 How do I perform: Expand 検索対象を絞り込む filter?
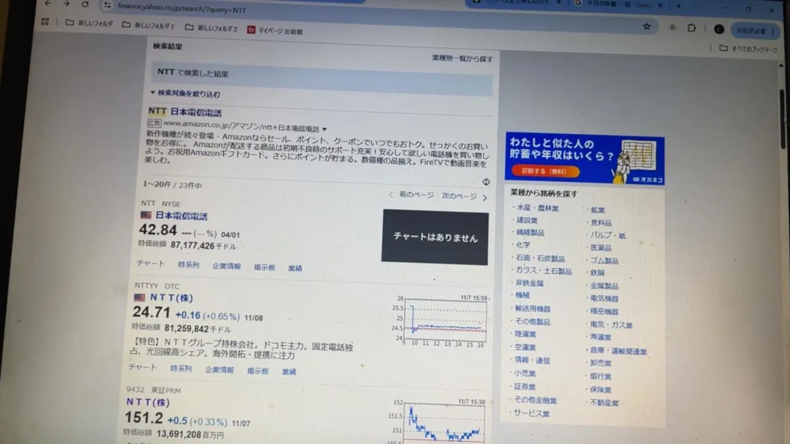click(x=185, y=94)
